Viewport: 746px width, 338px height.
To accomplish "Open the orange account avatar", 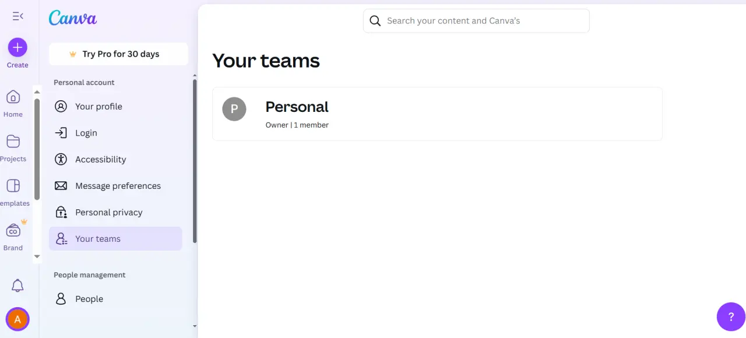I will pos(17,319).
